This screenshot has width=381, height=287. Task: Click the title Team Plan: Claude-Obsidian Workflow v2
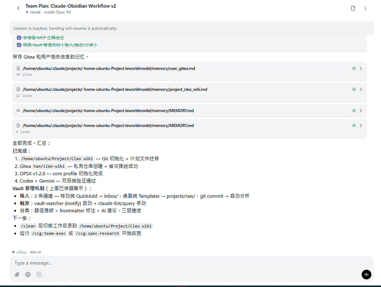tap(71, 6)
